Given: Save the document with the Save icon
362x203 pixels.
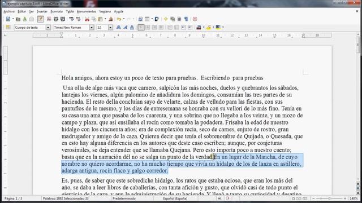Looking at the screenshot, I should pos(25,19).
